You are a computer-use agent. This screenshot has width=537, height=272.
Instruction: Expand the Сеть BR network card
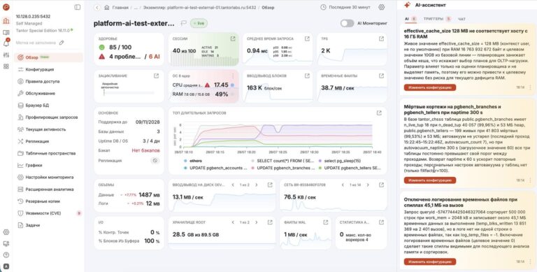pos(381,185)
